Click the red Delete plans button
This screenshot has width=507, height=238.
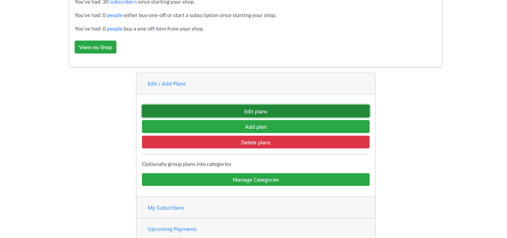[x=256, y=142]
